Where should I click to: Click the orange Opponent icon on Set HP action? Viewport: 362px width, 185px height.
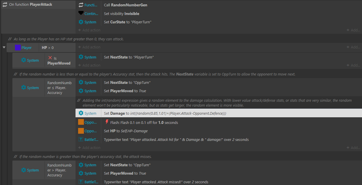coord(81,131)
